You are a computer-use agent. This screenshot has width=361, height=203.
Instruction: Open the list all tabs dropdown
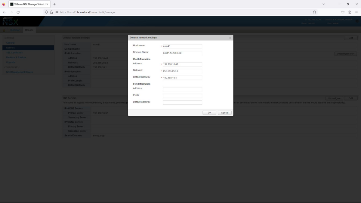pos(324,4)
